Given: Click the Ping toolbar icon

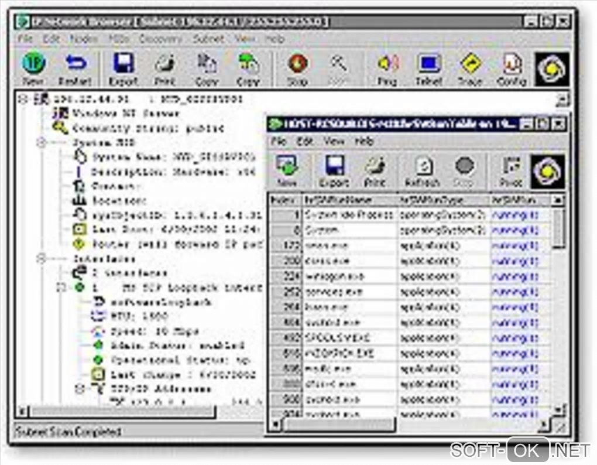Looking at the screenshot, I should 387,69.
